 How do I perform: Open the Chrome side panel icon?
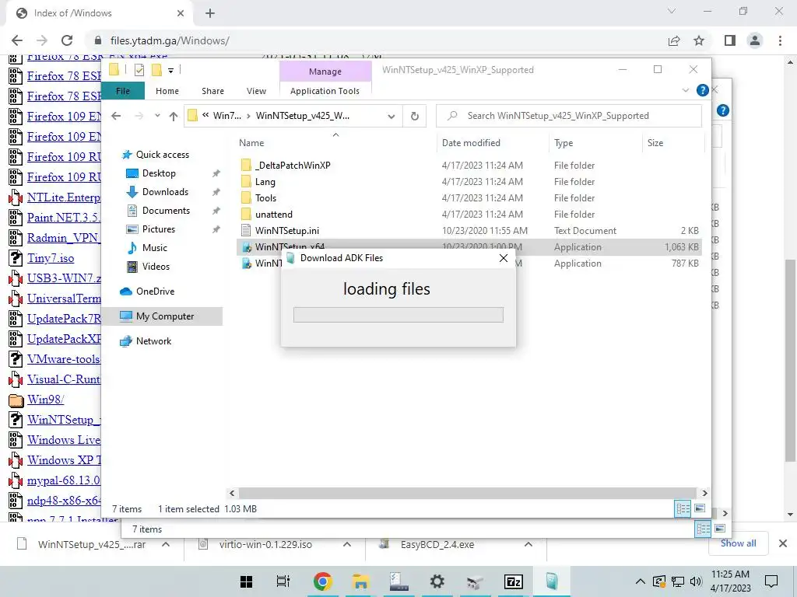tap(730, 40)
